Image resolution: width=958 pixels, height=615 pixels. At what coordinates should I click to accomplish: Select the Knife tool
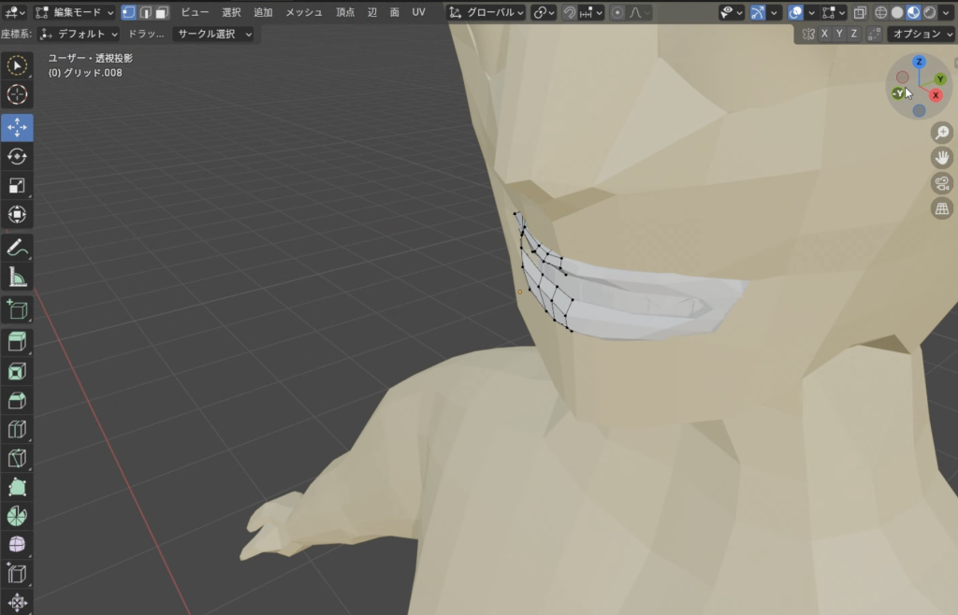17,458
